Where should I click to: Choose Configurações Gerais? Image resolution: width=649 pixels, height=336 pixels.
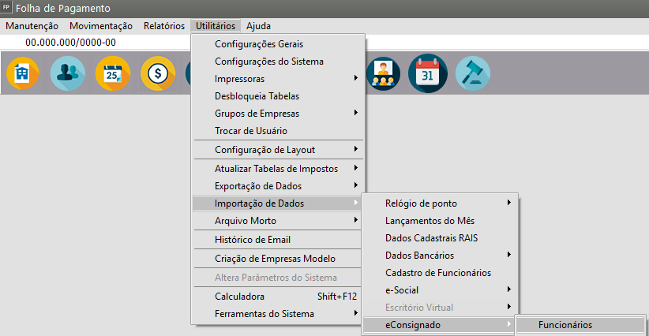pos(259,44)
